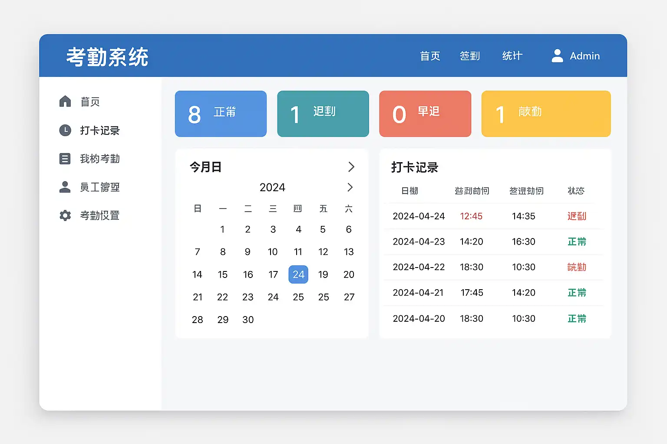Click the home icon in the sidebar
This screenshot has height=444, width=667.
click(65, 101)
